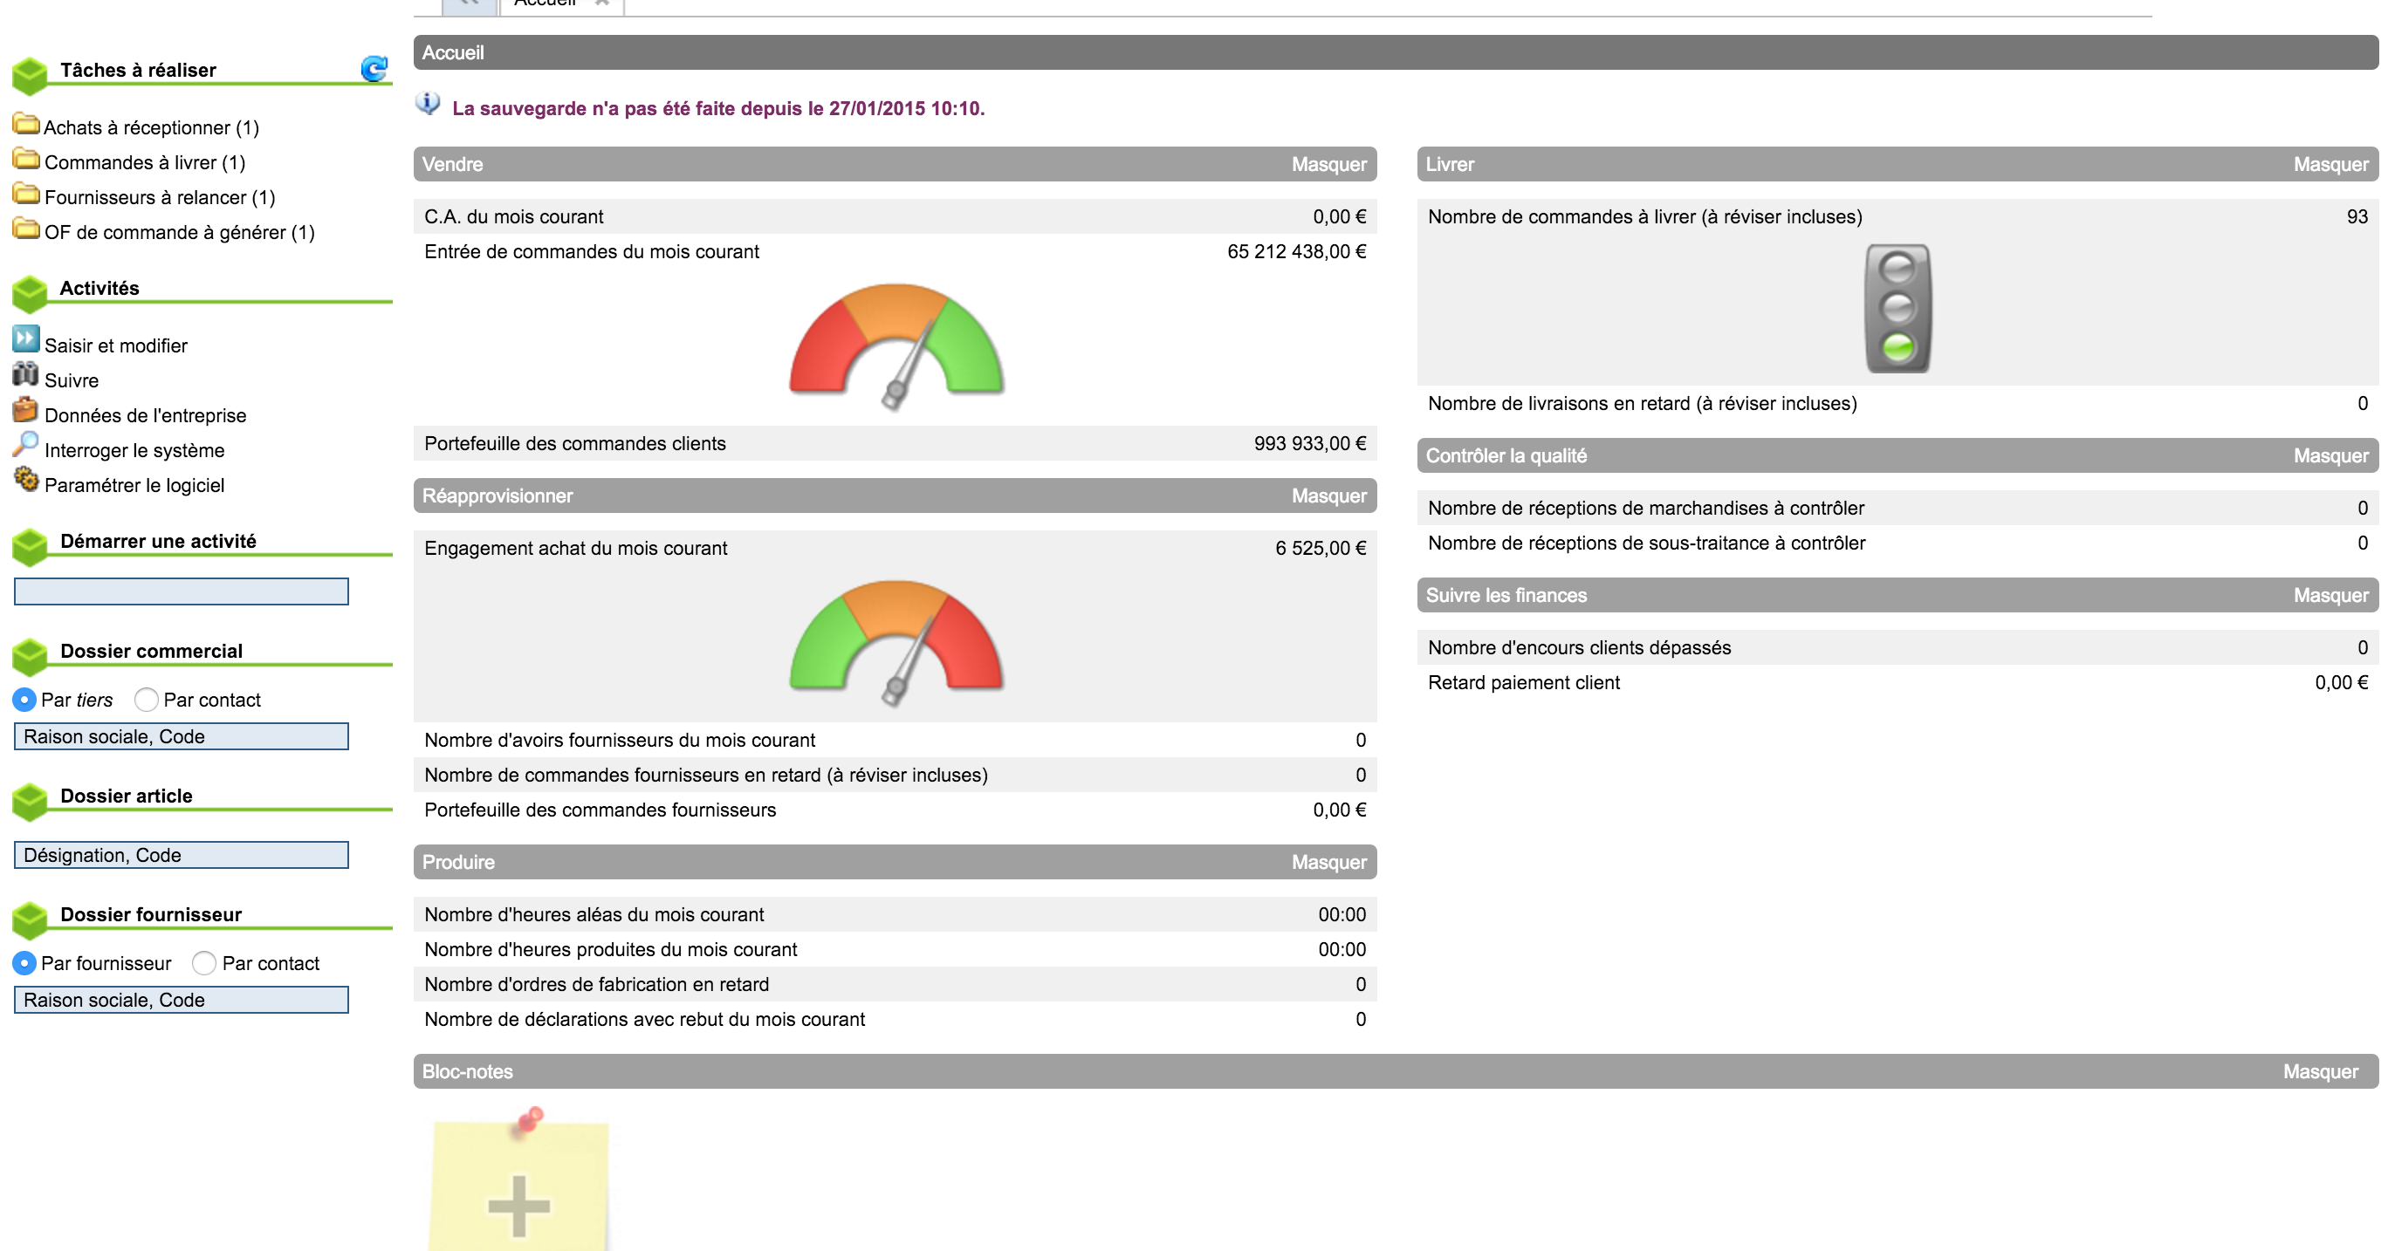Viewport: 2388px width, 1251px height.
Task: Select Par contact radio in Dossier fournisseur
Action: 204,963
